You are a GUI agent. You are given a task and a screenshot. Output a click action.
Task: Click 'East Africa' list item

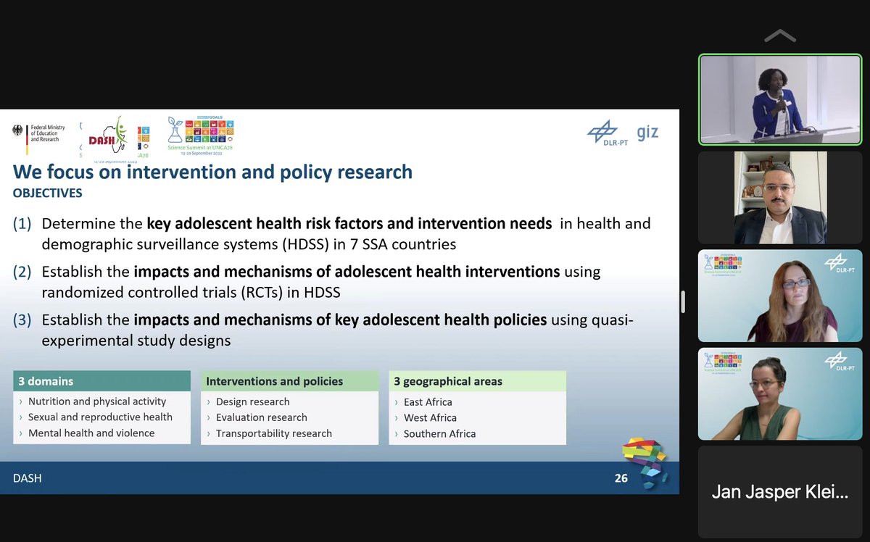tap(428, 402)
